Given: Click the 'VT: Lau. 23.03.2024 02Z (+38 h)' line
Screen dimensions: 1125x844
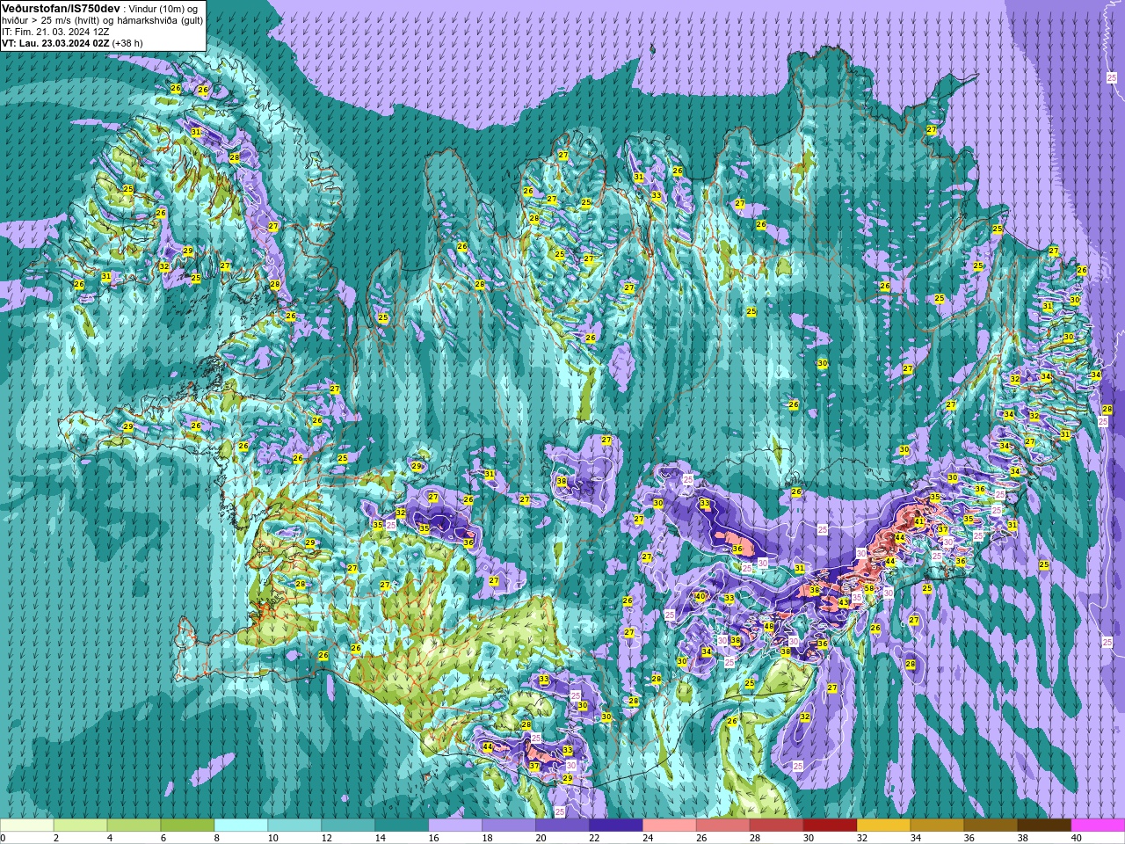Looking at the screenshot, I should [72, 43].
